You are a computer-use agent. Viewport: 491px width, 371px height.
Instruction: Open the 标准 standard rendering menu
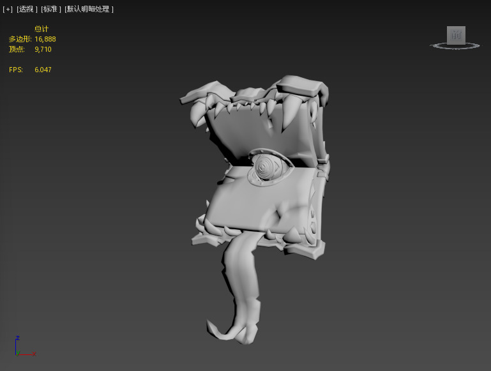(50, 10)
